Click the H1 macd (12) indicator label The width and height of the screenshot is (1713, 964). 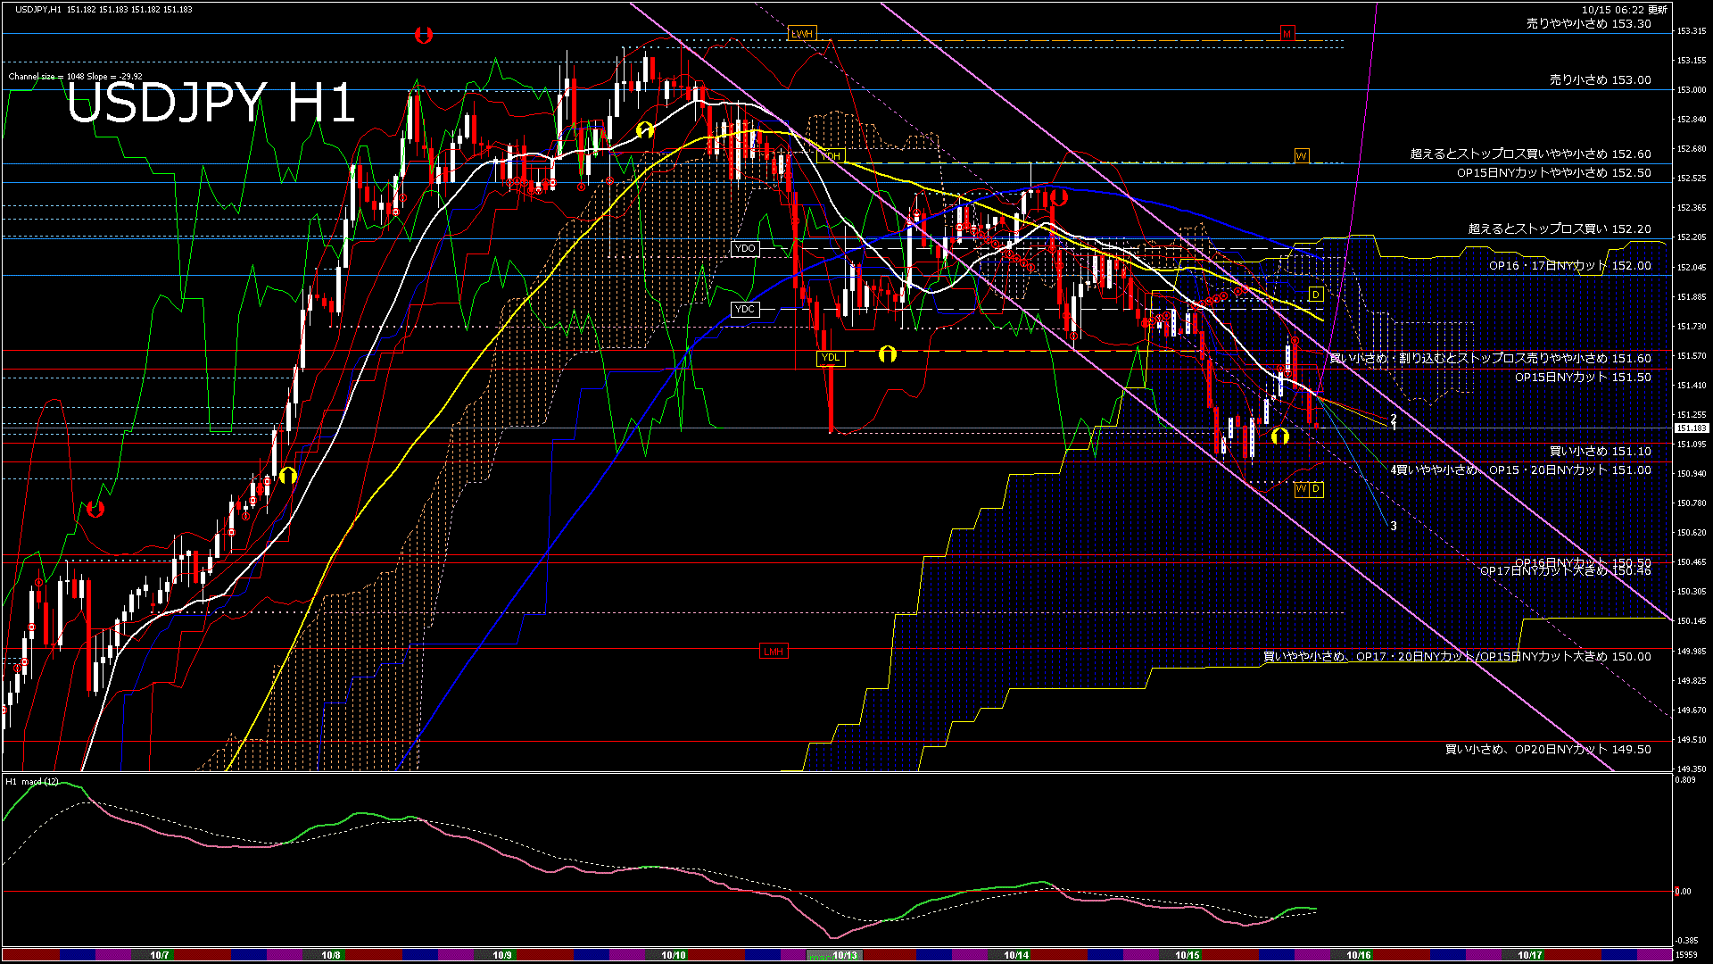[x=33, y=782]
